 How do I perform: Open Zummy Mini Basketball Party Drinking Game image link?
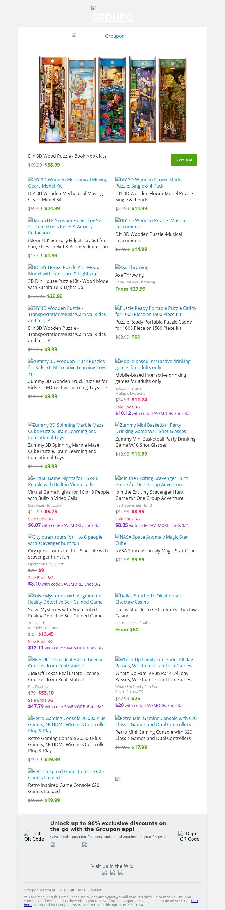(150, 428)
